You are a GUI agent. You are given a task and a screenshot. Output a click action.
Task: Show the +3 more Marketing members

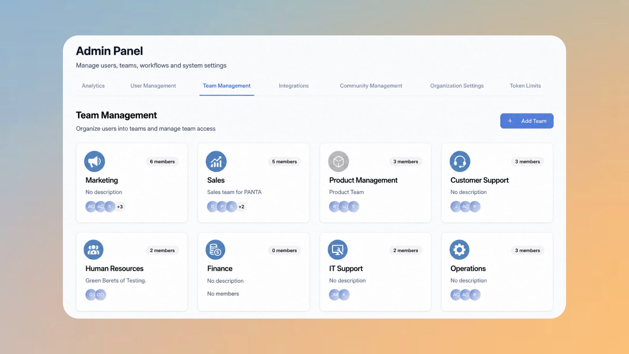(x=120, y=206)
